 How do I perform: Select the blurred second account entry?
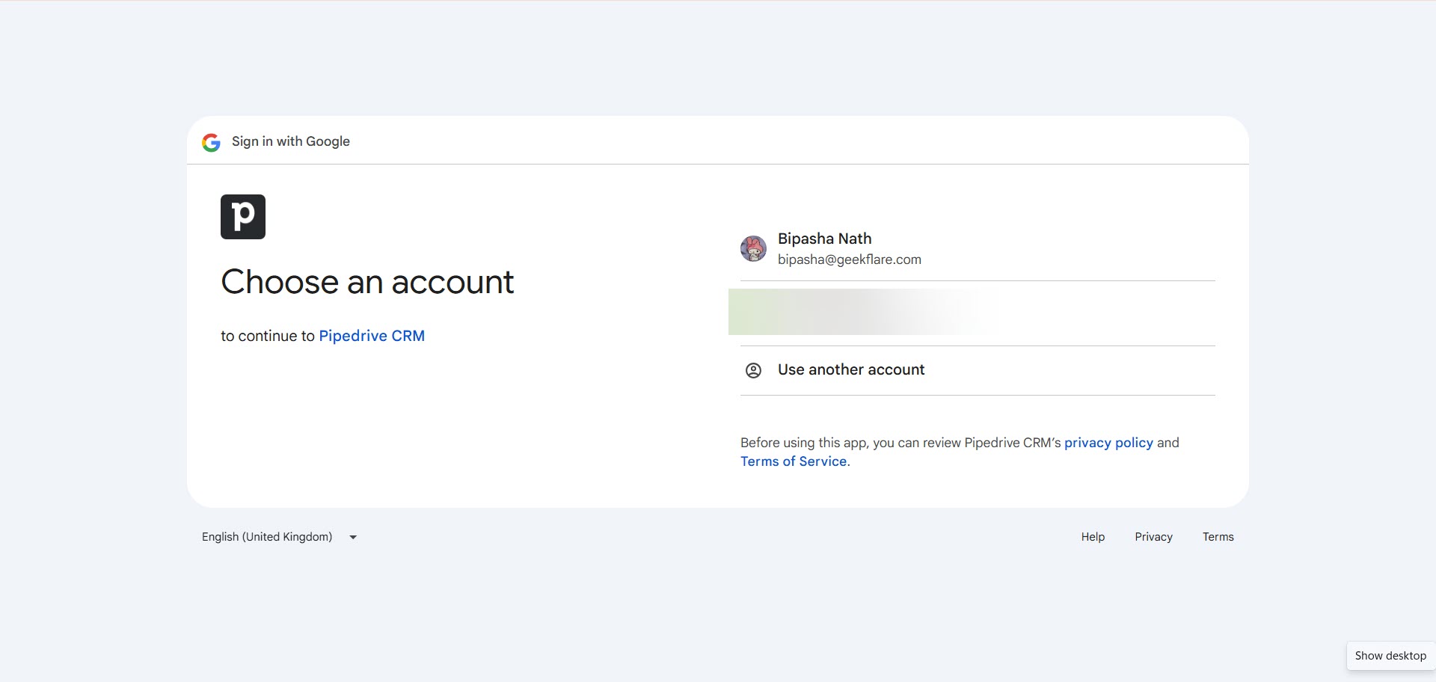pos(860,312)
